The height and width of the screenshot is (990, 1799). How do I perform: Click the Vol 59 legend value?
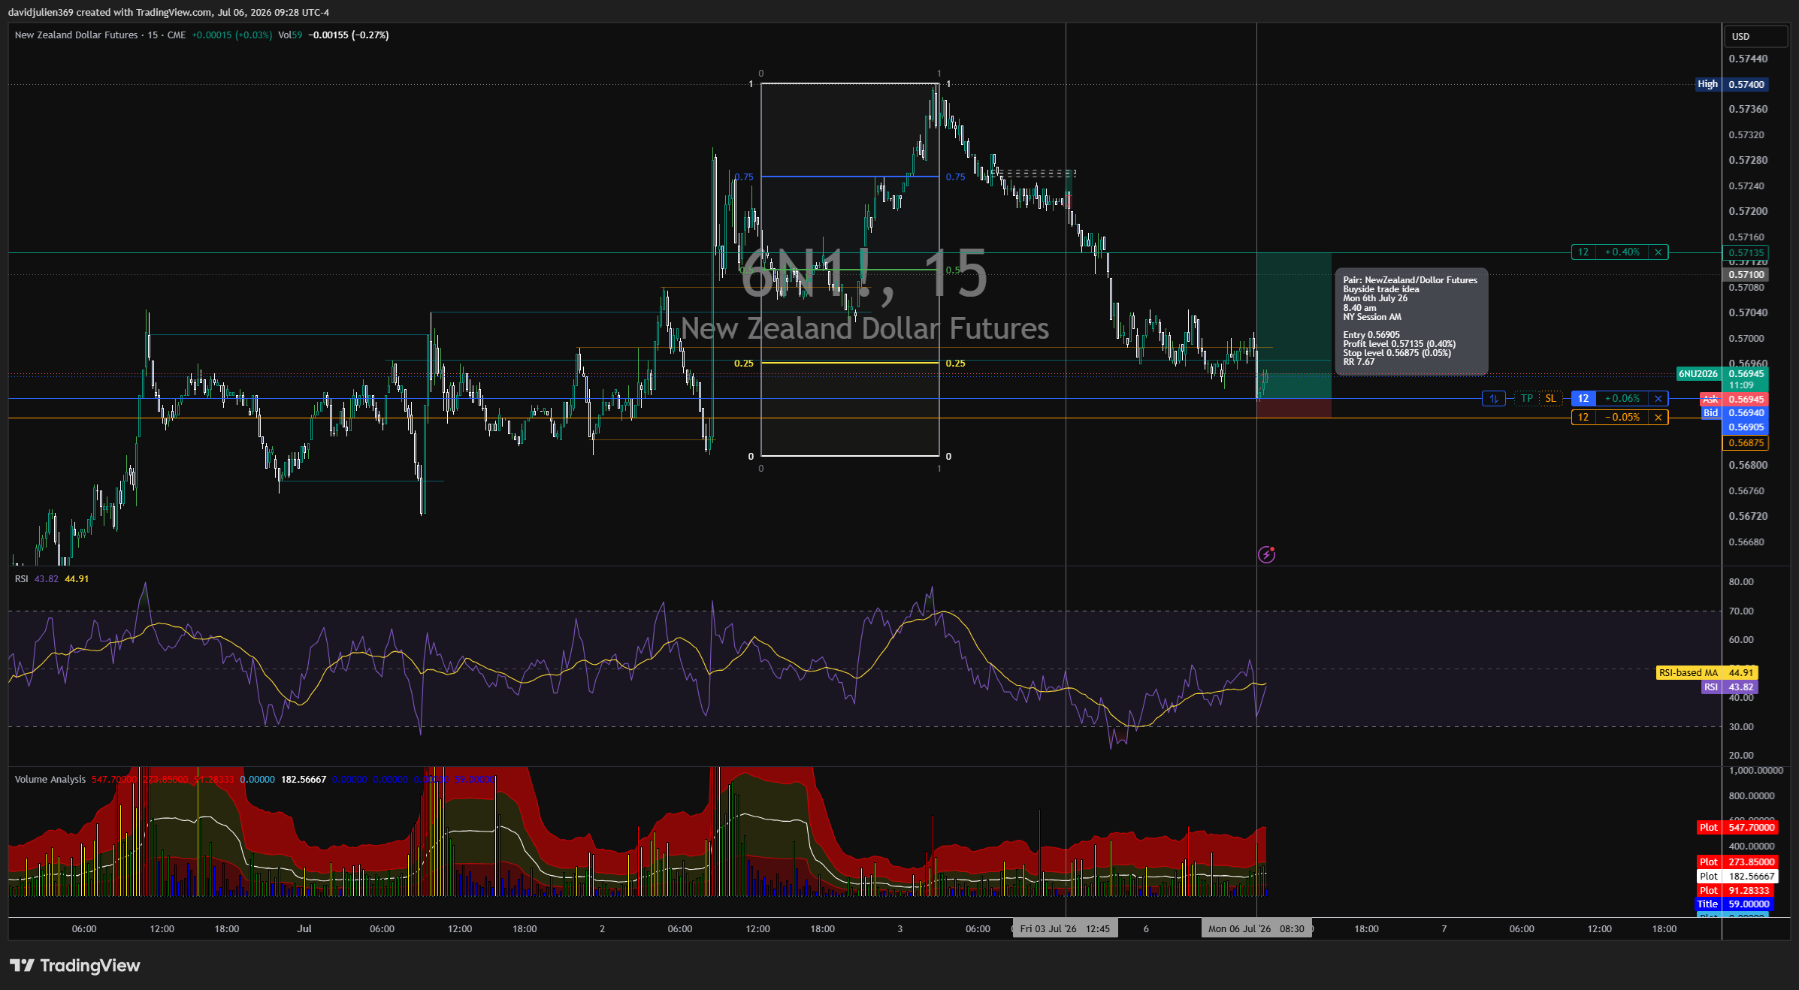click(290, 35)
